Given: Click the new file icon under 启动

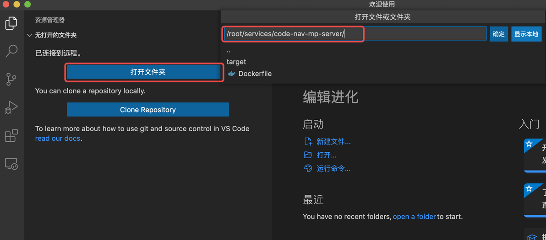Looking at the screenshot, I should [x=308, y=142].
